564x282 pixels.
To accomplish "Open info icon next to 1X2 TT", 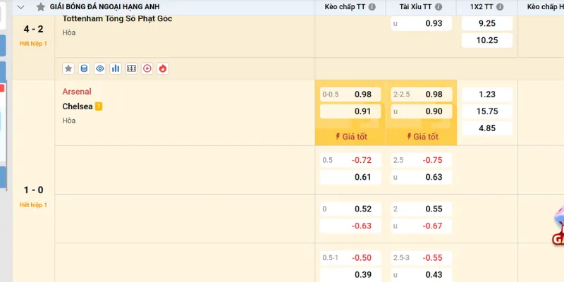I will (500, 7).
